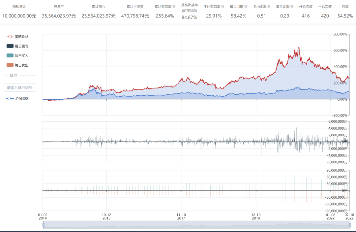This screenshot has height=232, width=356.
Task: Click the date range zoom bar preview area
Action: click(196, 225)
